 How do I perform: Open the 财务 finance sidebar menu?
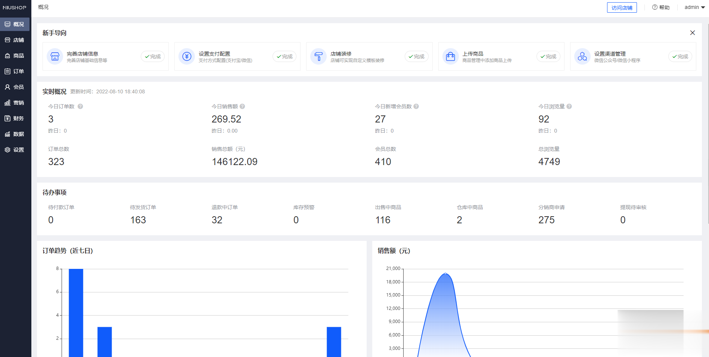coord(15,118)
